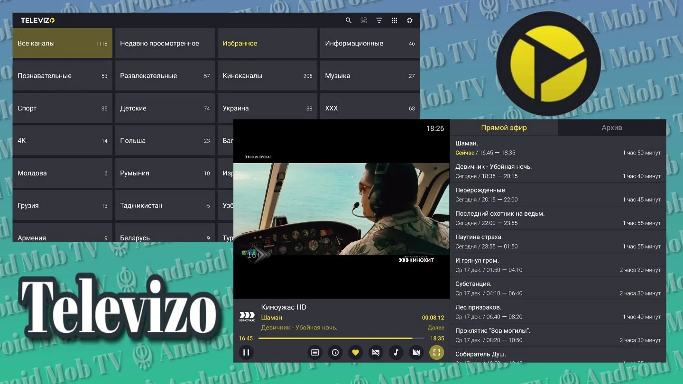Viewport: 683px width, 384px height.
Task: Click the video preview of the helicopter pilot
Action: pos(341,209)
